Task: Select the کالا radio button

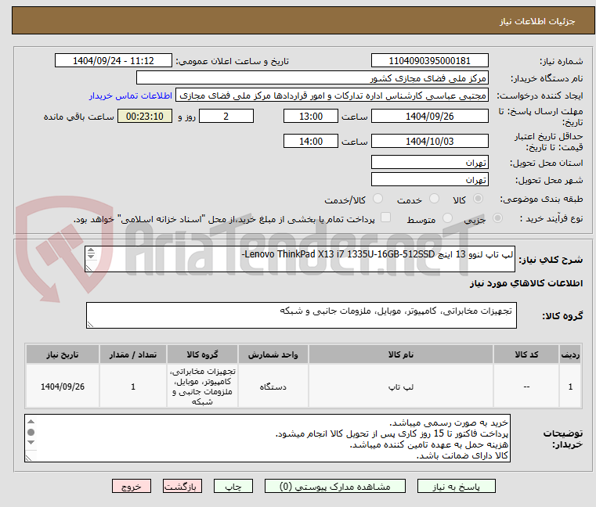Action: [x=479, y=199]
